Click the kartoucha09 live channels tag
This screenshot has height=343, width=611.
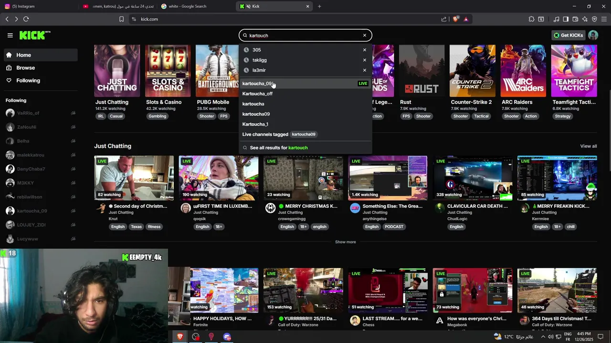click(304, 134)
